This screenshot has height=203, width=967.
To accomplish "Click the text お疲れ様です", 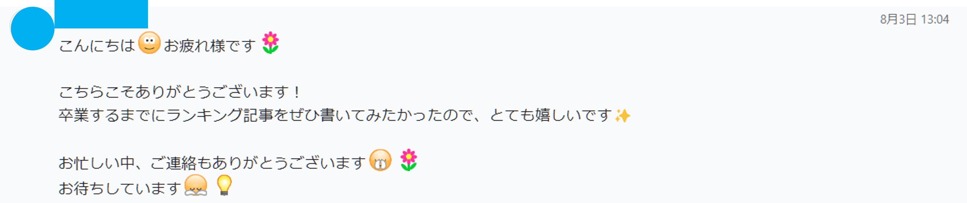I will [210, 46].
